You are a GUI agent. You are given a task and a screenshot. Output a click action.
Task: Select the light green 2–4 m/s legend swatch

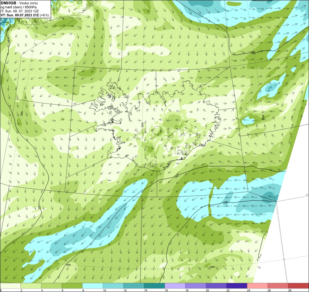31,286
